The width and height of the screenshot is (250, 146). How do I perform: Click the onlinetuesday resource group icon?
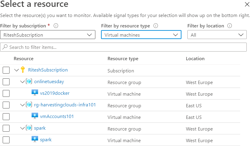tap(29, 82)
